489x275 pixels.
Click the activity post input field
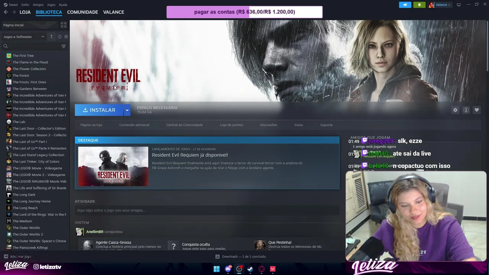click(207, 210)
